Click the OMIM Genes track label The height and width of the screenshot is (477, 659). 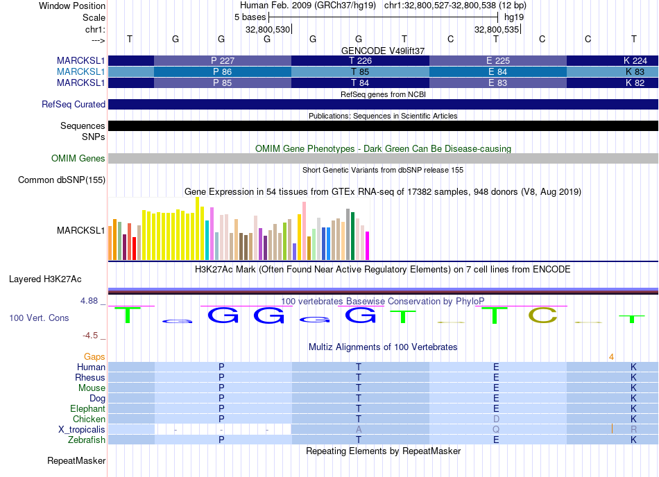[x=78, y=158]
